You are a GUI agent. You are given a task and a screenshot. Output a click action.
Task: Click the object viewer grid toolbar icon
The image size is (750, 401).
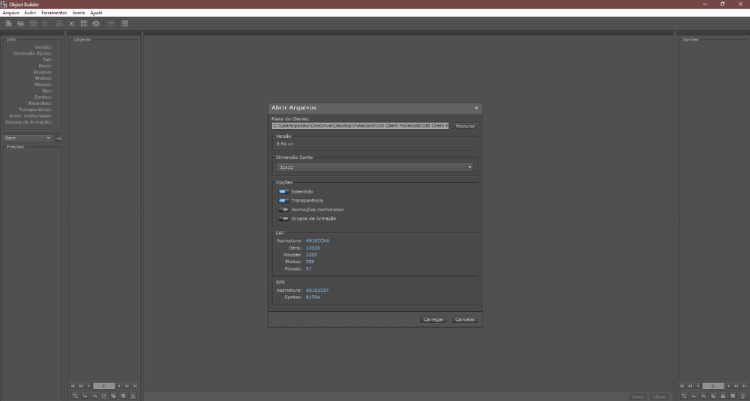click(x=83, y=24)
